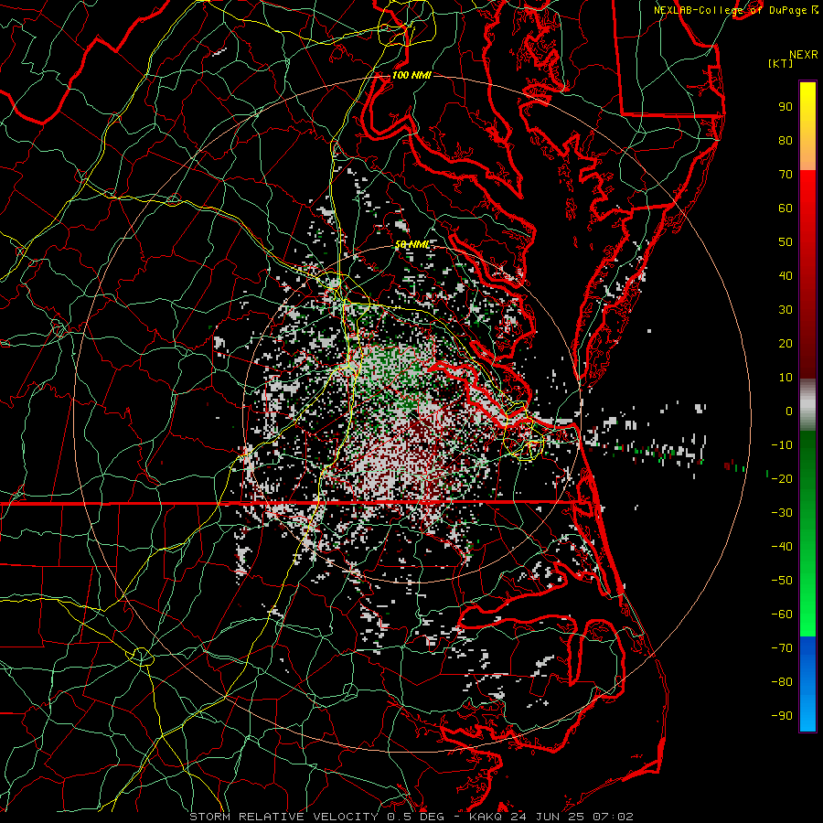The height and width of the screenshot is (823, 823).
Task: Click the "100 NMI" range ring label
Action: click(411, 76)
